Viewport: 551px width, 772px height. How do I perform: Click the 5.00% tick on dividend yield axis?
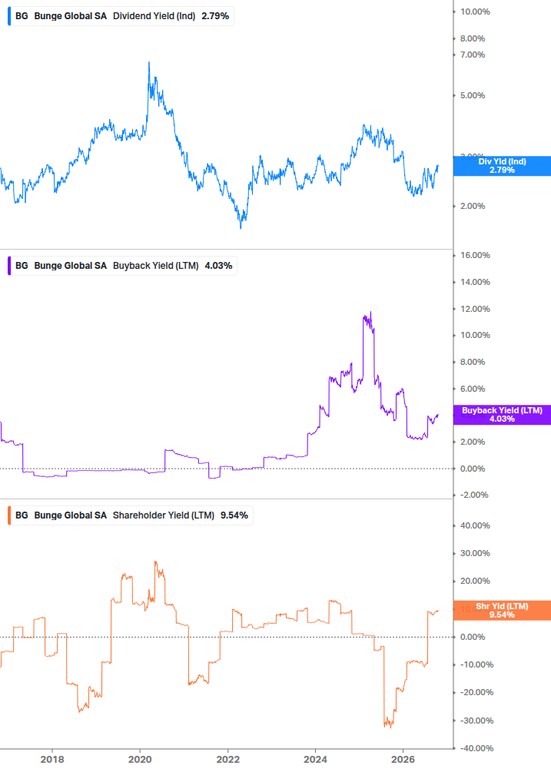pyautogui.click(x=473, y=95)
